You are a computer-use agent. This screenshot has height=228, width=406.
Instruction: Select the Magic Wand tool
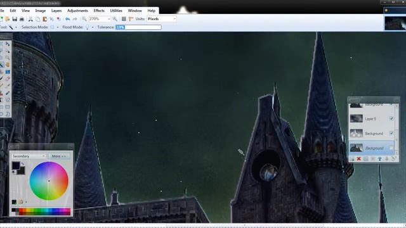coord(2,65)
